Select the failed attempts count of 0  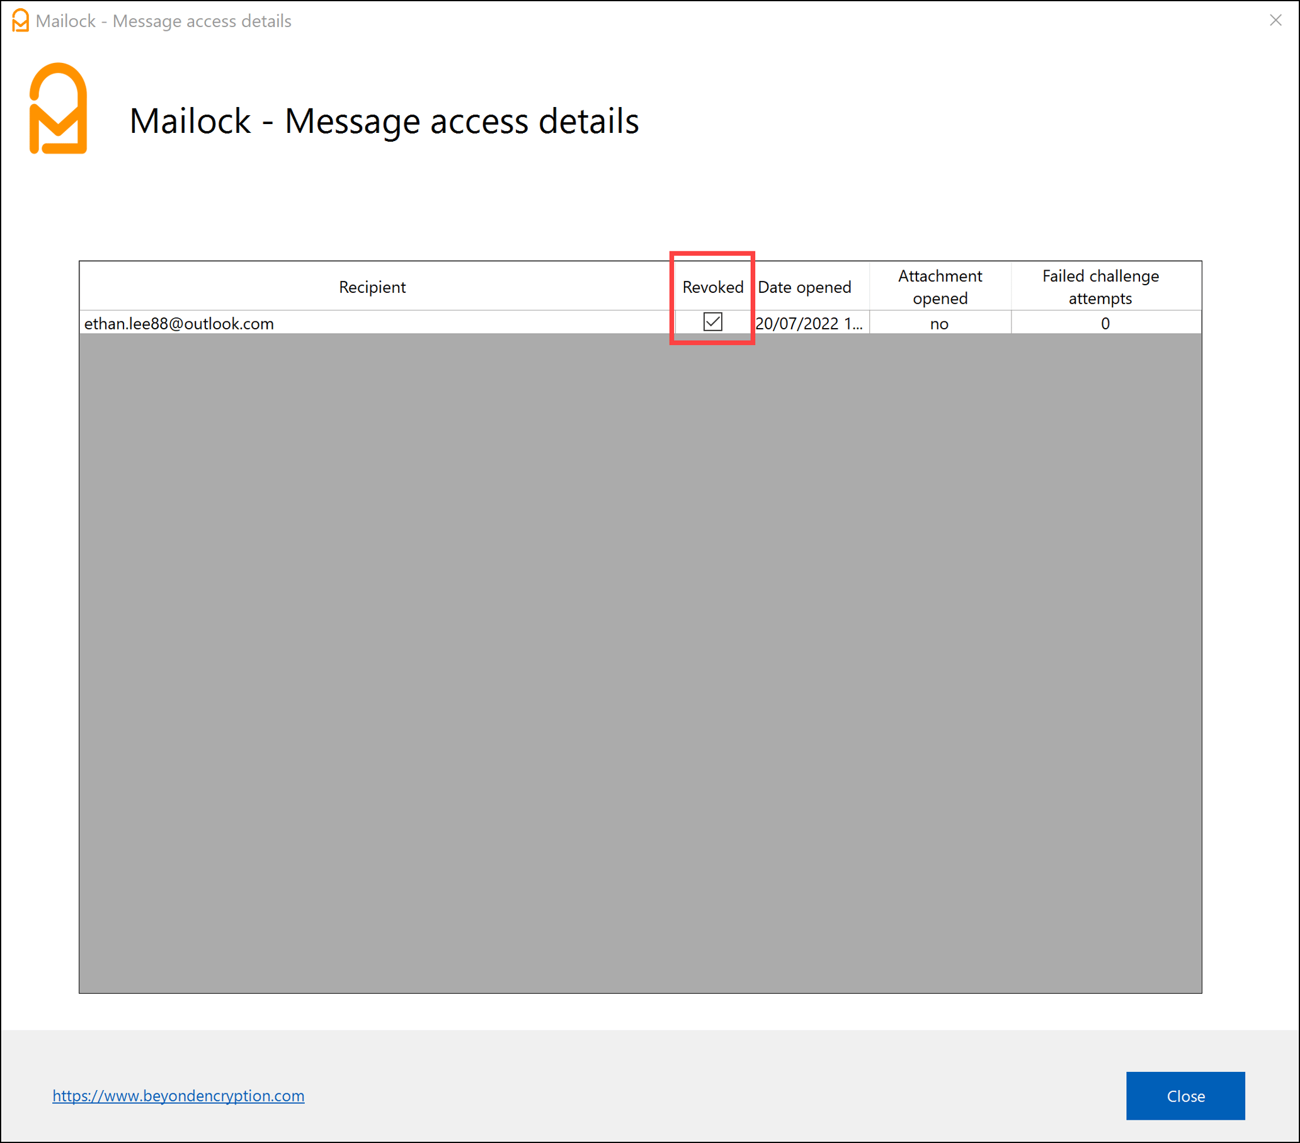1105,323
